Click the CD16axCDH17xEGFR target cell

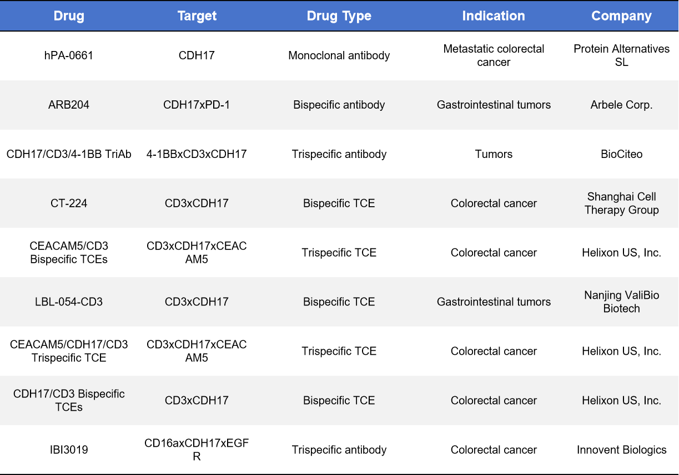coord(197,450)
